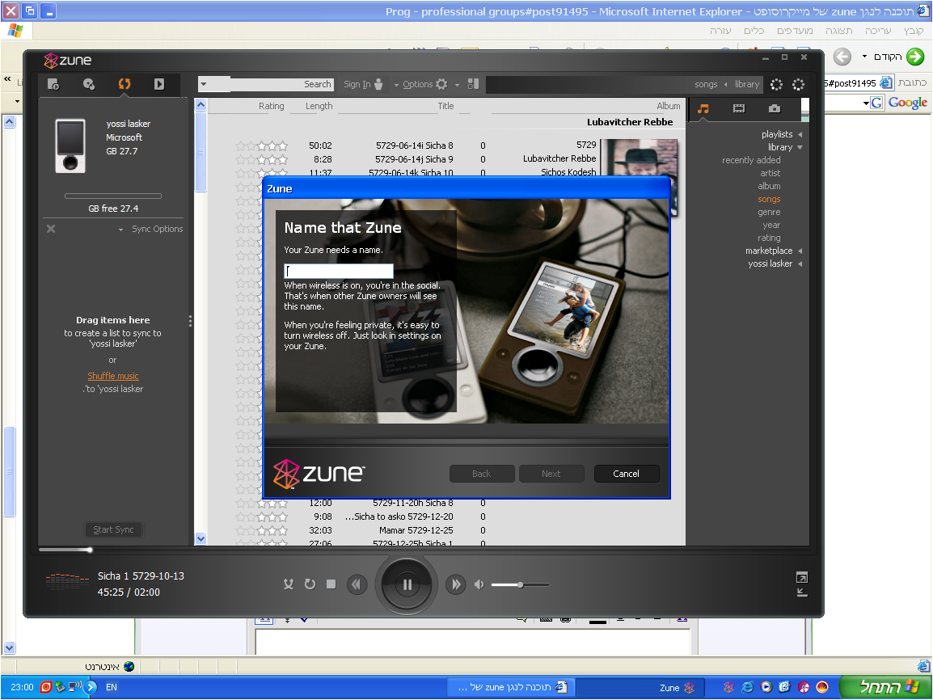Screen dimensions: 933x700
Task: Click the Next button in Zune dialog
Action: (551, 474)
